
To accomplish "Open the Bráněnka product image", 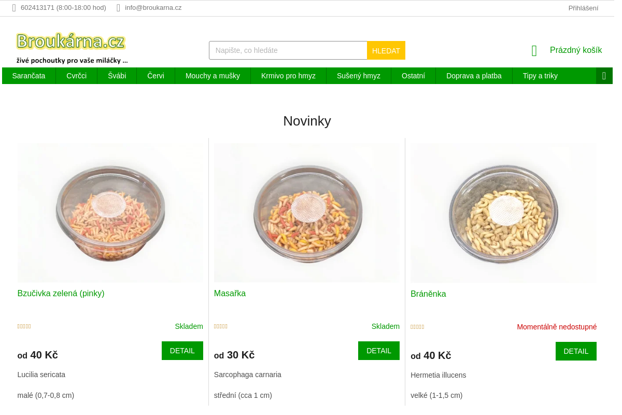I will [503, 213].
